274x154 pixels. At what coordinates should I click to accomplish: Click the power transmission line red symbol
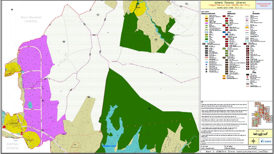(x=248, y=86)
